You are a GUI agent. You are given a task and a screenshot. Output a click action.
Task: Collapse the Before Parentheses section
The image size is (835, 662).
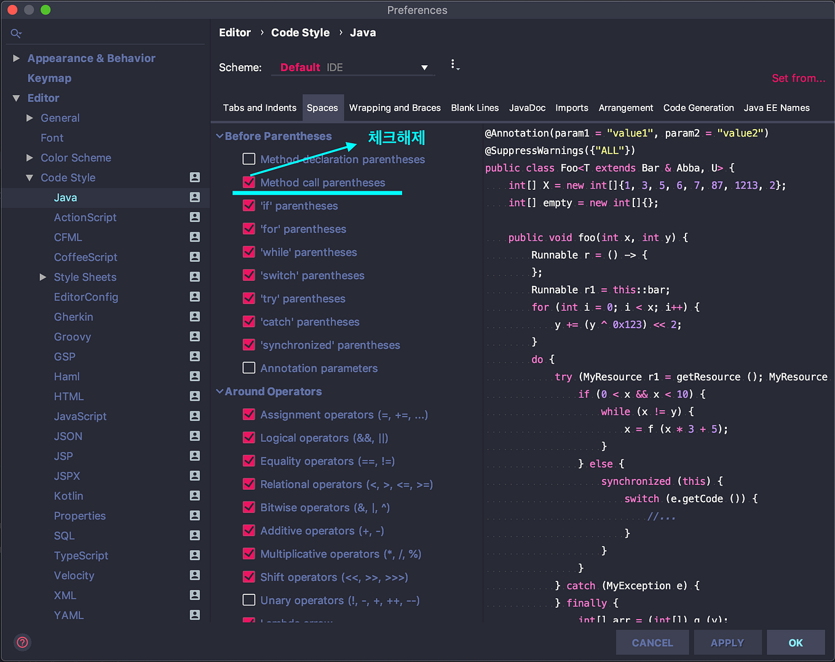[x=220, y=136]
